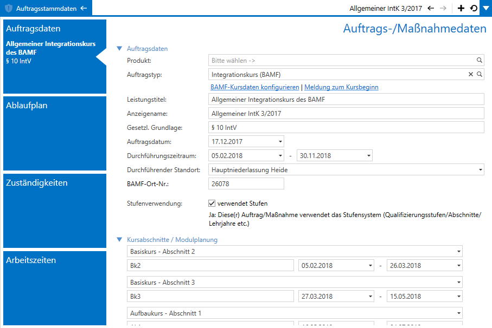This screenshot has height=328, width=492.
Task: Add a new entry with plus icon
Action: (461, 8)
